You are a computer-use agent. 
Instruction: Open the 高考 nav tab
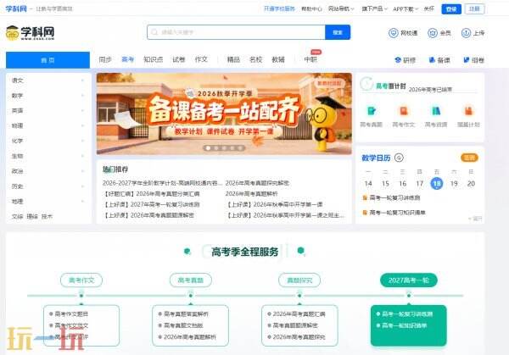click(127, 59)
